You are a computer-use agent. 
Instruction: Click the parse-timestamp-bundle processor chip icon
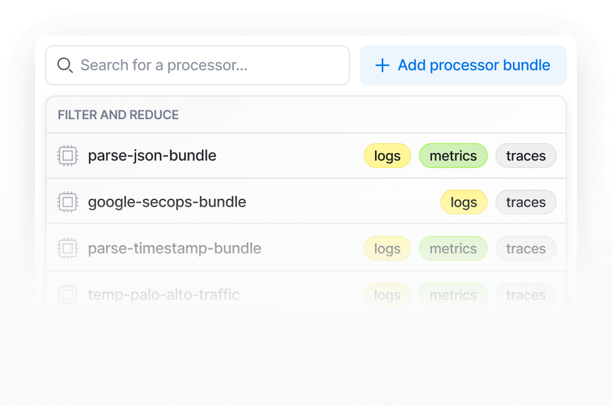68,248
